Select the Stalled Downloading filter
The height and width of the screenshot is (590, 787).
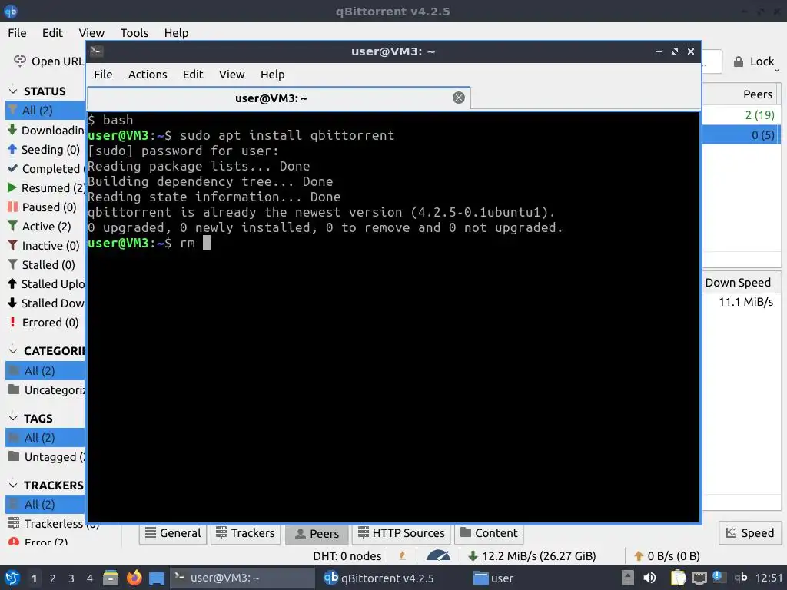(45, 303)
